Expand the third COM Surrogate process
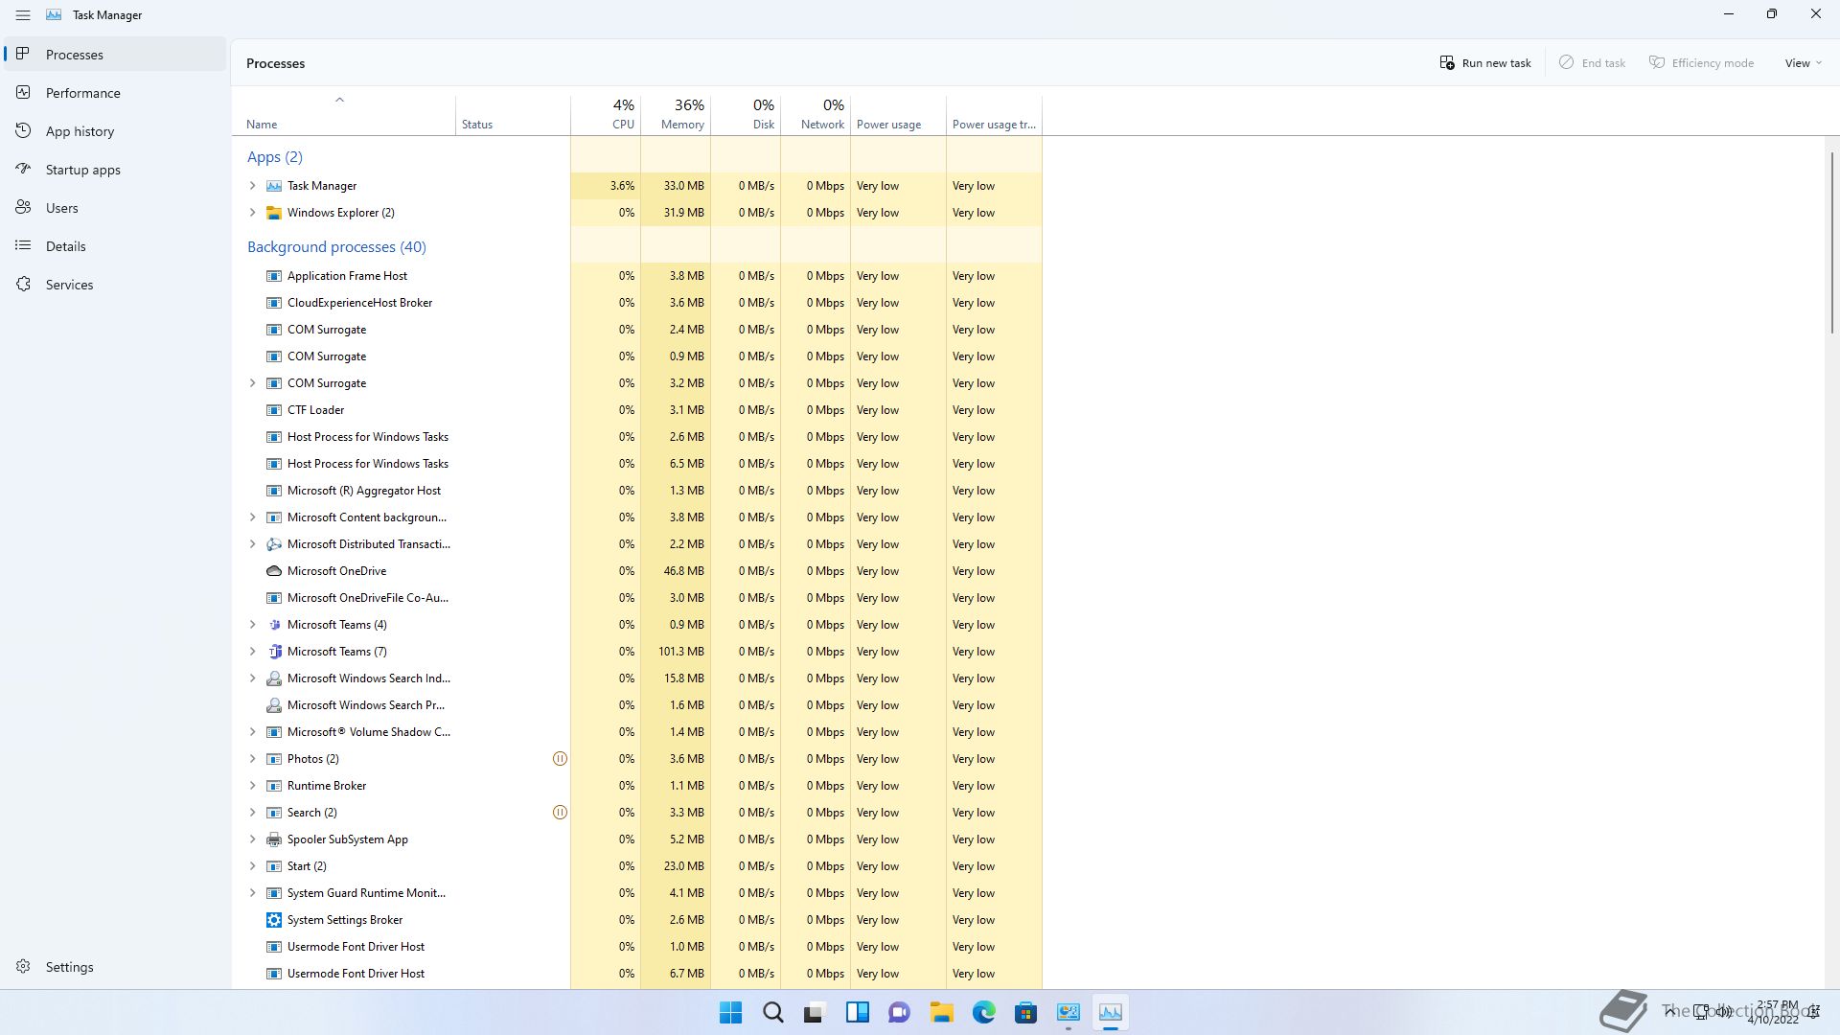1840x1035 pixels. click(252, 383)
